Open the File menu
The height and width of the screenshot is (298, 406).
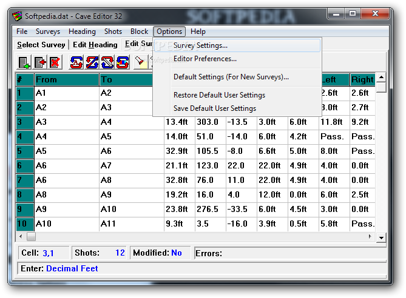pos(22,31)
